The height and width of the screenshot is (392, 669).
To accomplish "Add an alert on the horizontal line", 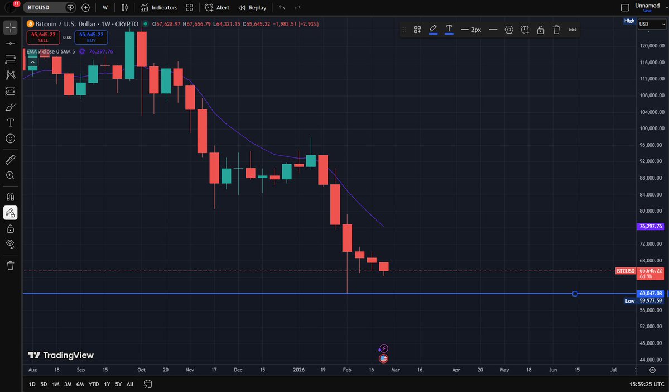I will [x=524, y=30].
